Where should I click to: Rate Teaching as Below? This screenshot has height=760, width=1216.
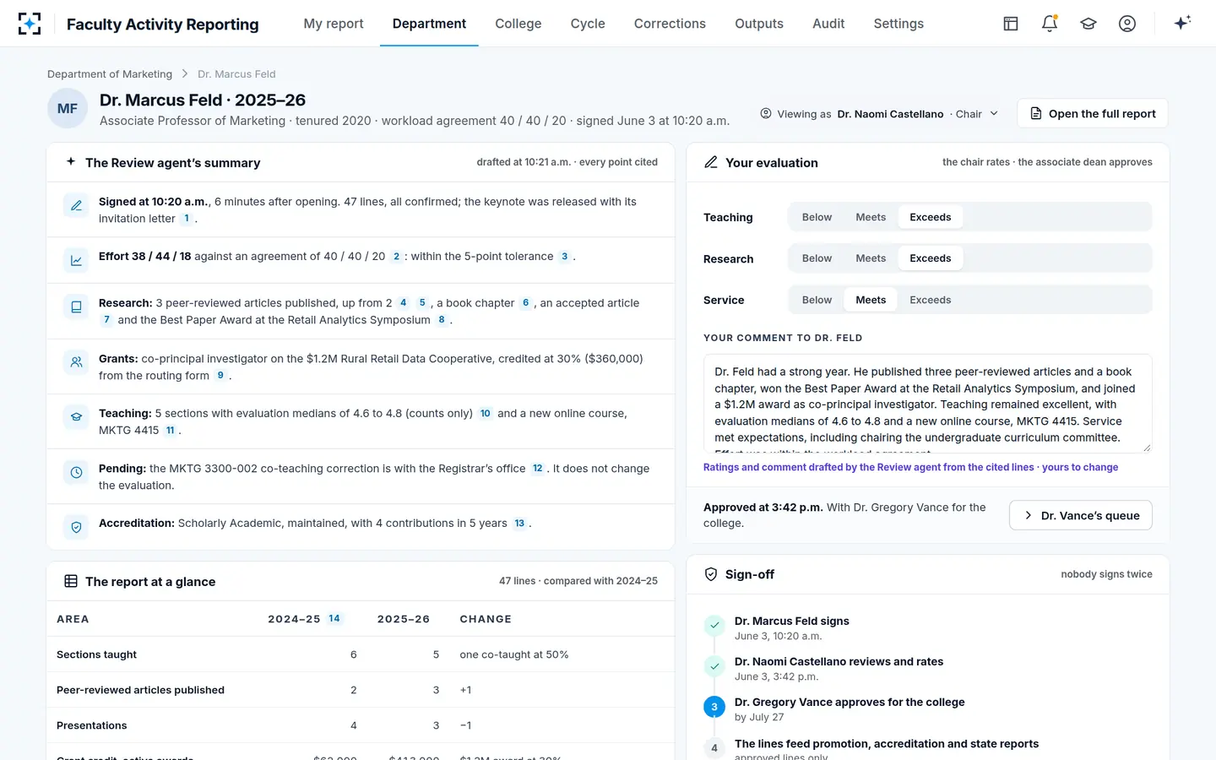point(817,217)
